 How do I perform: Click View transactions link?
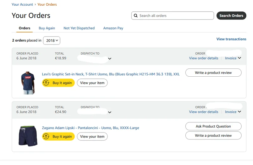(231, 39)
